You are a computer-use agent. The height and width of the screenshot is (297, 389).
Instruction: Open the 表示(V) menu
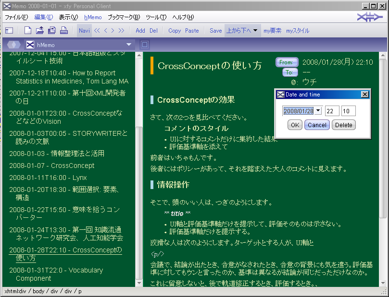68,17
